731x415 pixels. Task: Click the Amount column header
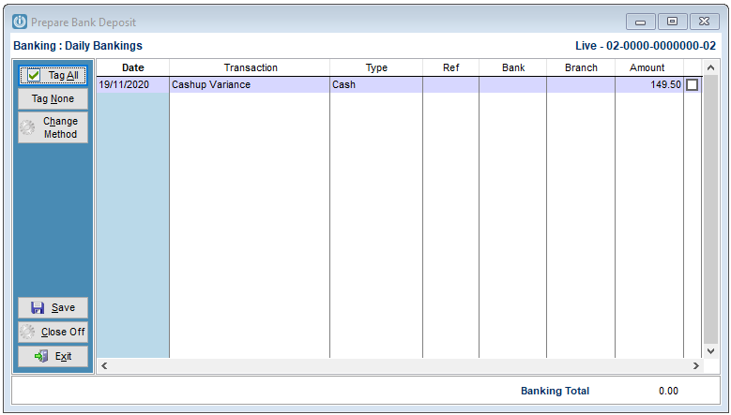click(647, 67)
